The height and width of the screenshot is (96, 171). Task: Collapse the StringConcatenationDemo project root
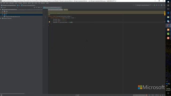(1, 10)
